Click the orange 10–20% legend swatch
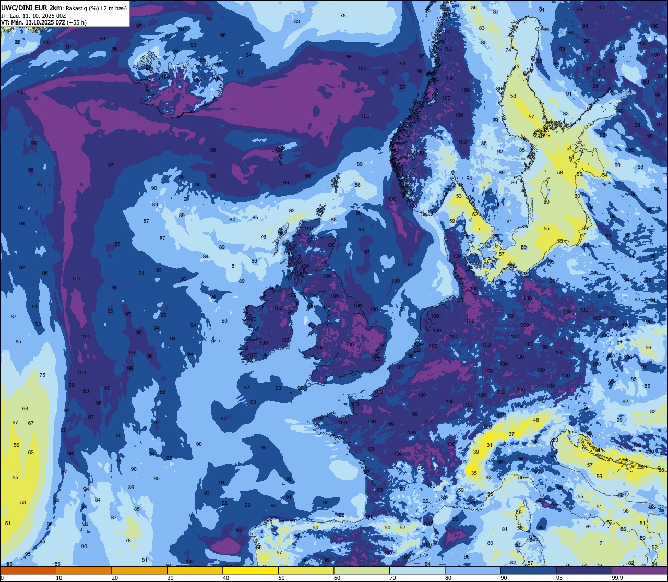 tap(83, 570)
